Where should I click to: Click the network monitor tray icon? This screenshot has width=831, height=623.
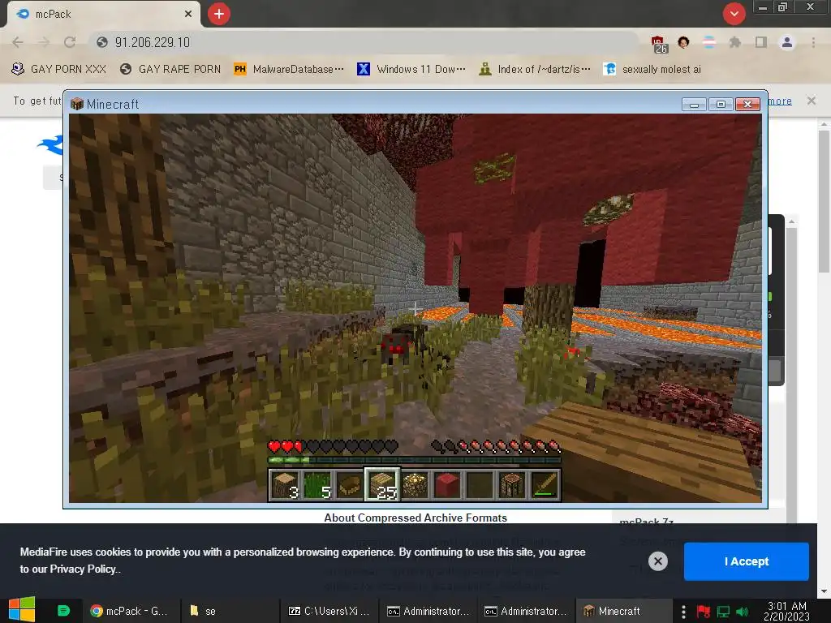coord(723,612)
